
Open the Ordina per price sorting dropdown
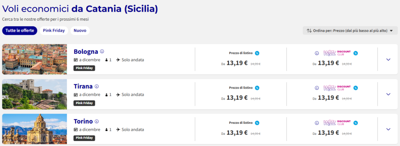pyautogui.click(x=350, y=30)
